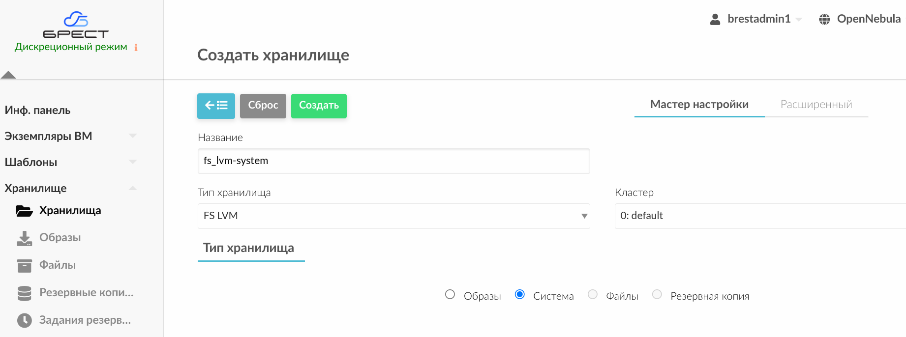The width and height of the screenshot is (906, 337).
Task: Select the Образы radio button
Action: (450, 294)
